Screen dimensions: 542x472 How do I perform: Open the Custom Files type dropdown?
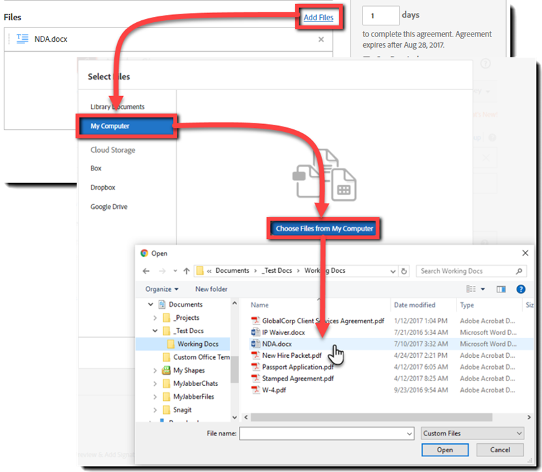(472, 433)
